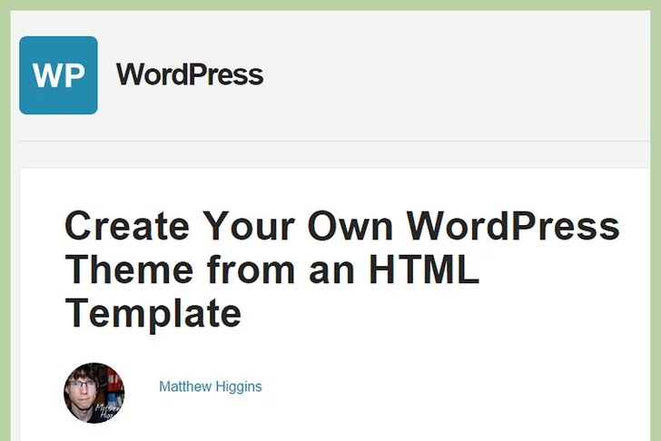Click the letter "W" in the WP logo
The width and height of the screenshot is (661, 441).
point(46,76)
